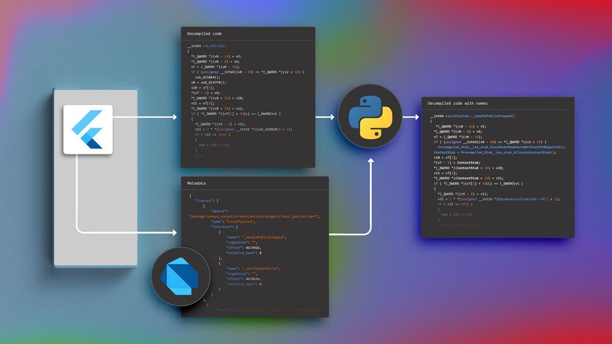Image resolution: width=612 pixels, height=344 pixels.
Task: Click the line calling sub_42D820()
Action: pos(244,129)
